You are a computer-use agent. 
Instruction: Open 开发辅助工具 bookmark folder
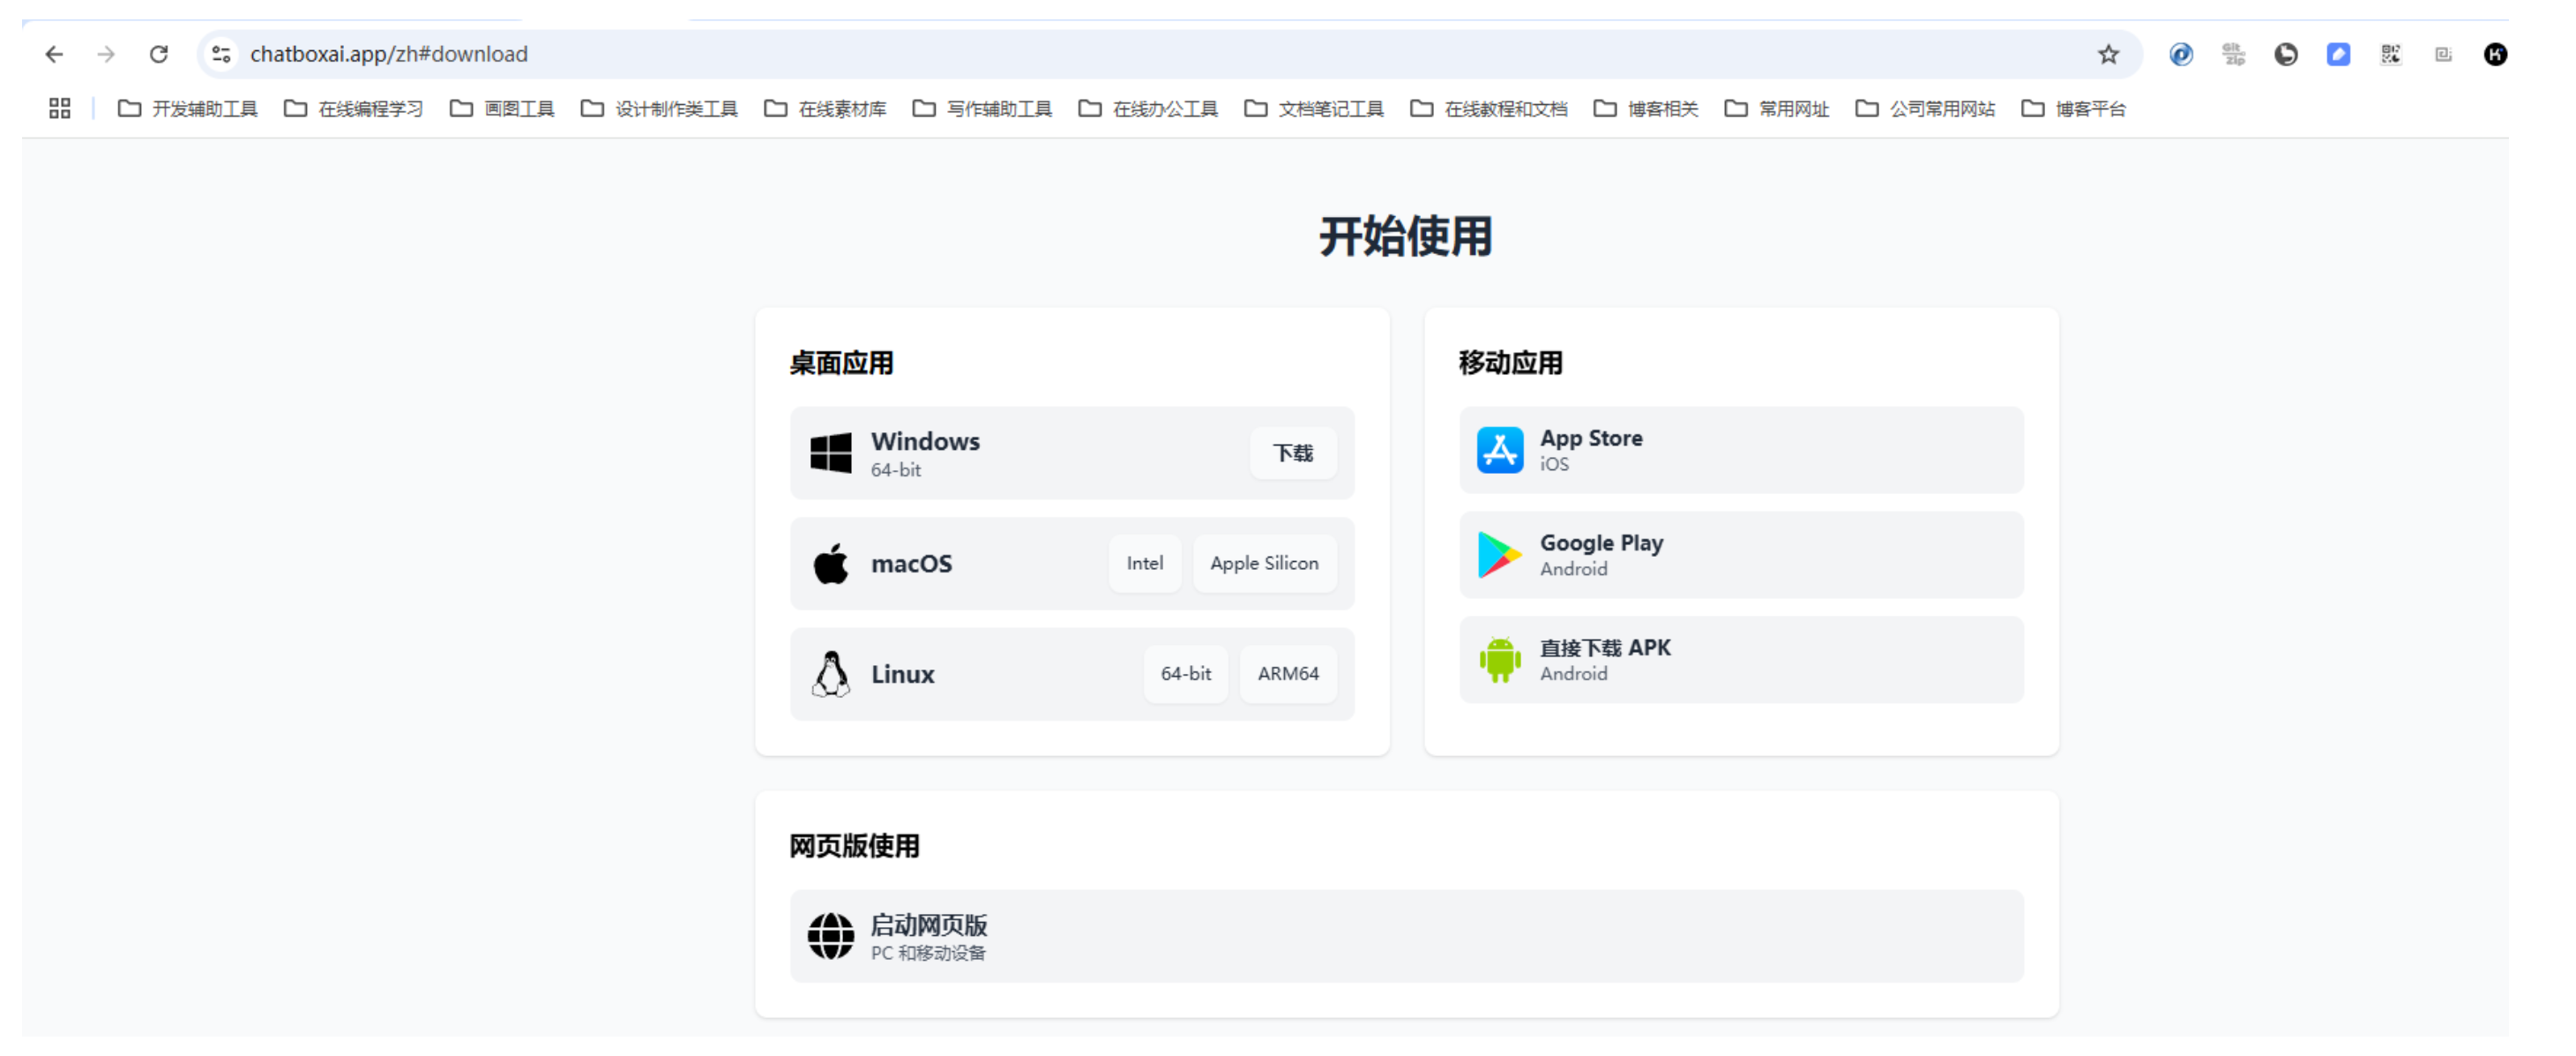[x=188, y=109]
